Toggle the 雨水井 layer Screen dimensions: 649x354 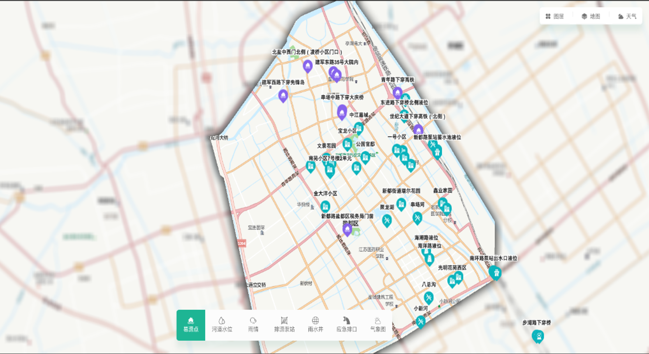(315, 325)
